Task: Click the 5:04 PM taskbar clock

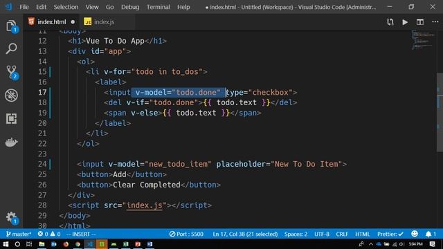Action: tap(415, 244)
